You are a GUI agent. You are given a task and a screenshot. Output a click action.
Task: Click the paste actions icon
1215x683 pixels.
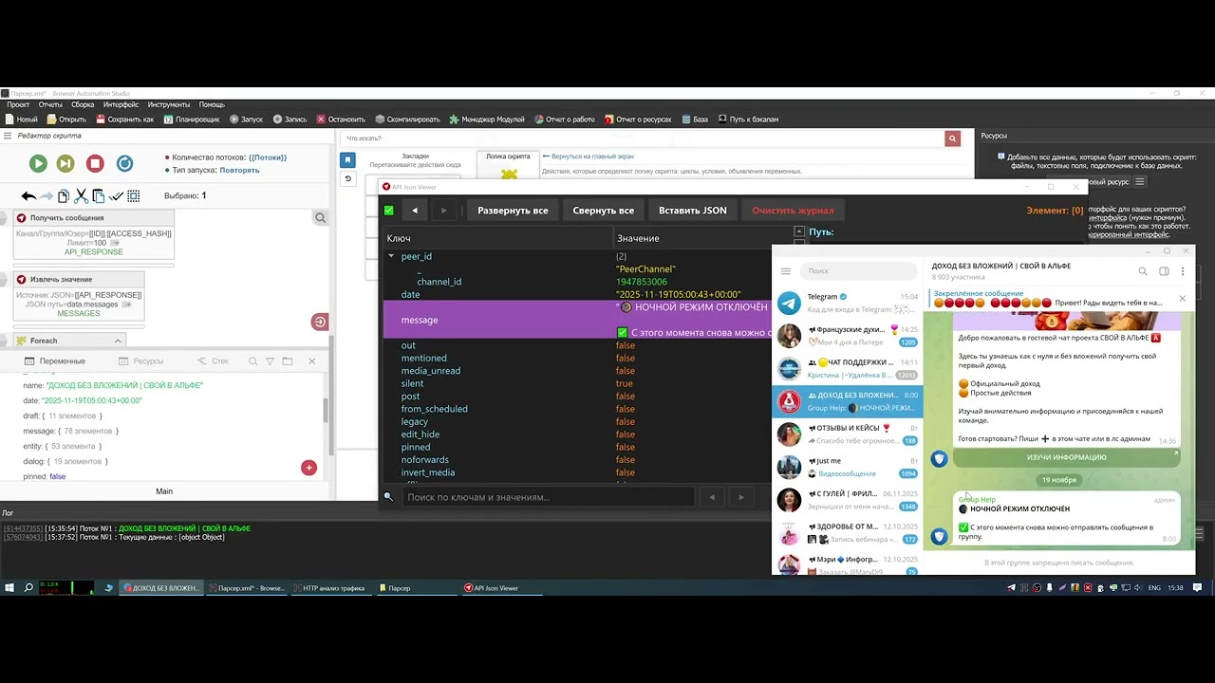pos(98,196)
